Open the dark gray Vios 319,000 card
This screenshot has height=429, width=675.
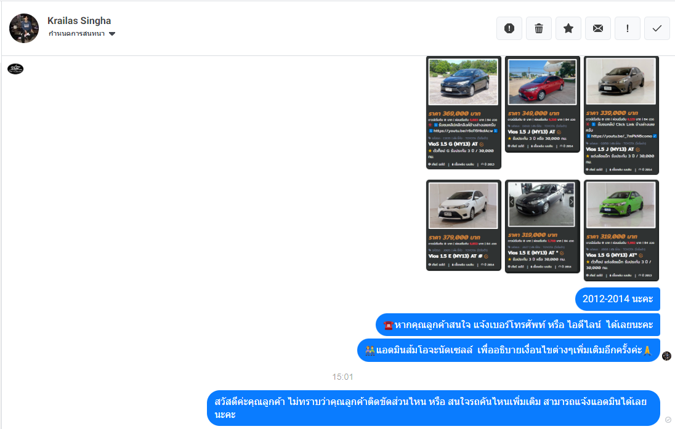pyautogui.click(x=543, y=227)
